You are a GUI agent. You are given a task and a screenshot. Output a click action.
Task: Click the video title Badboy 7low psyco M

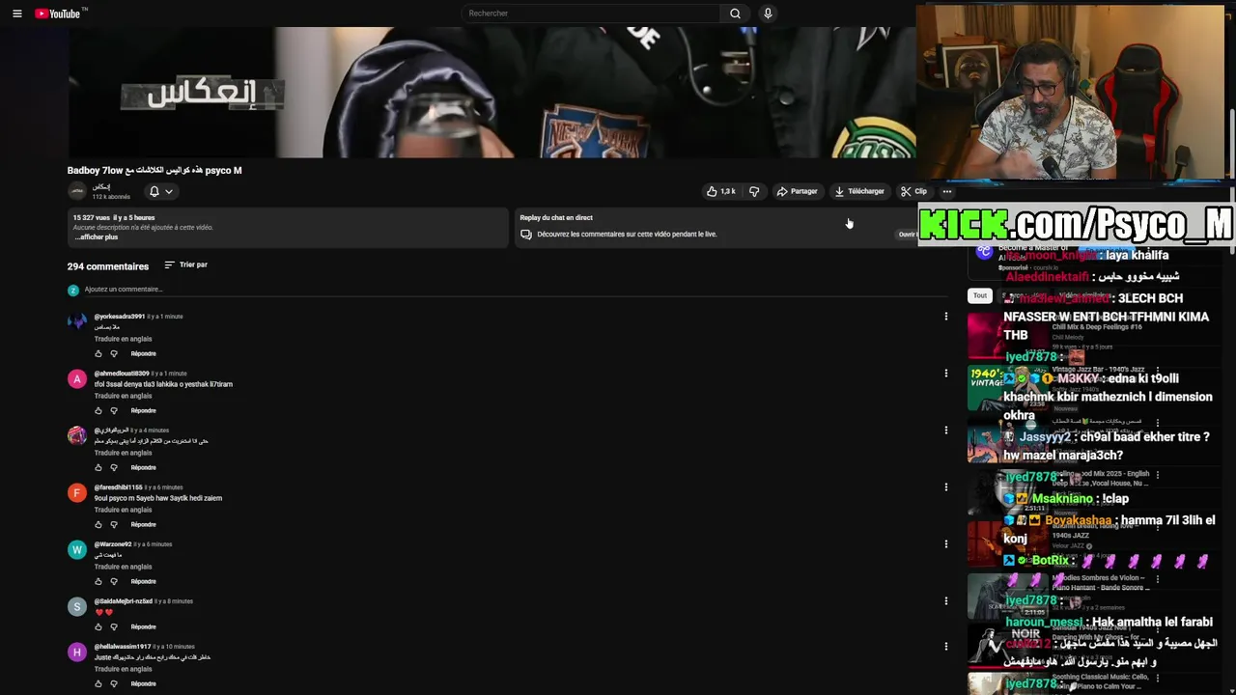pos(154,170)
